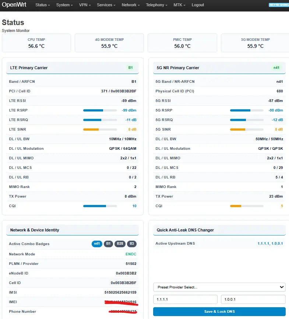The height and width of the screenshot is (319, 289).
Task: Click the 5G DL / UL RB value 5 / 4
Action: (x=279, y=177)
